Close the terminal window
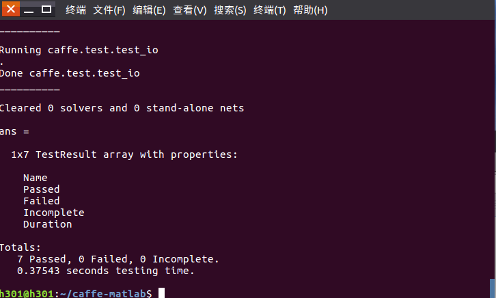This screenshot has height=298, width=496. pos(11,10)
